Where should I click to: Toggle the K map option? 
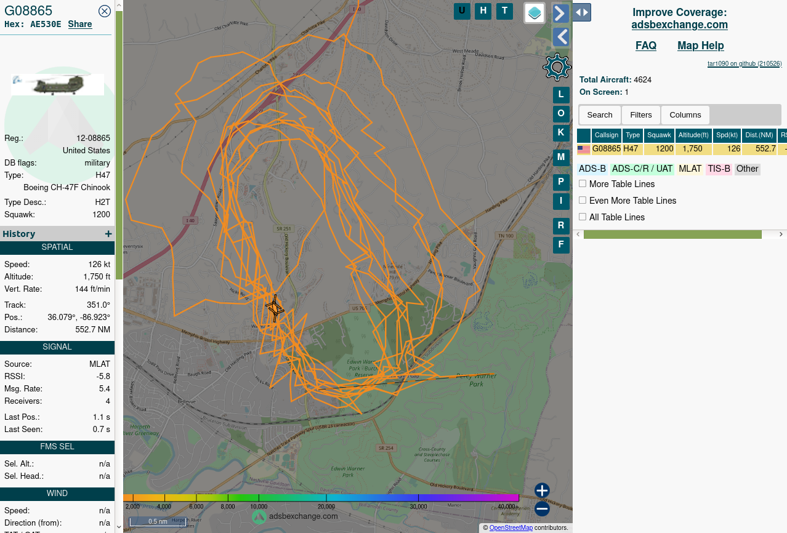click(561, 132)
